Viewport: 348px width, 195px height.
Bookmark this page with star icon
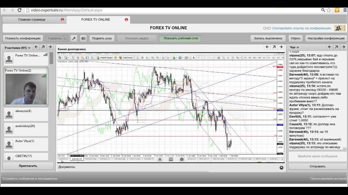click(329, 10)
